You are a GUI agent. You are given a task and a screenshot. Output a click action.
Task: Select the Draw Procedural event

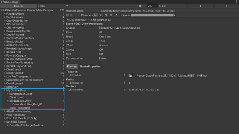click(x=33, y=108)
